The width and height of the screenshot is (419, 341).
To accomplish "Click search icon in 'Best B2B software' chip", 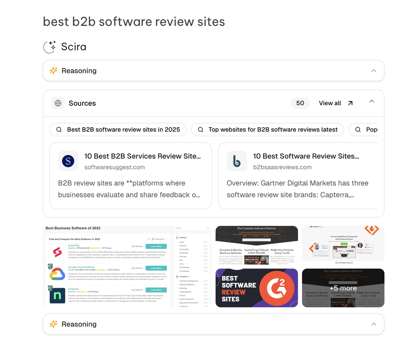I will [x=59, y=129].
